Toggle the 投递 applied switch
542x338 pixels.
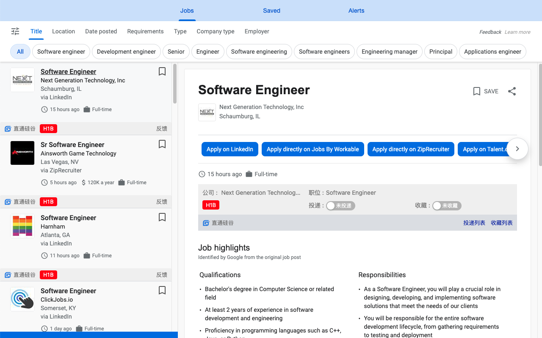[340, 206]
